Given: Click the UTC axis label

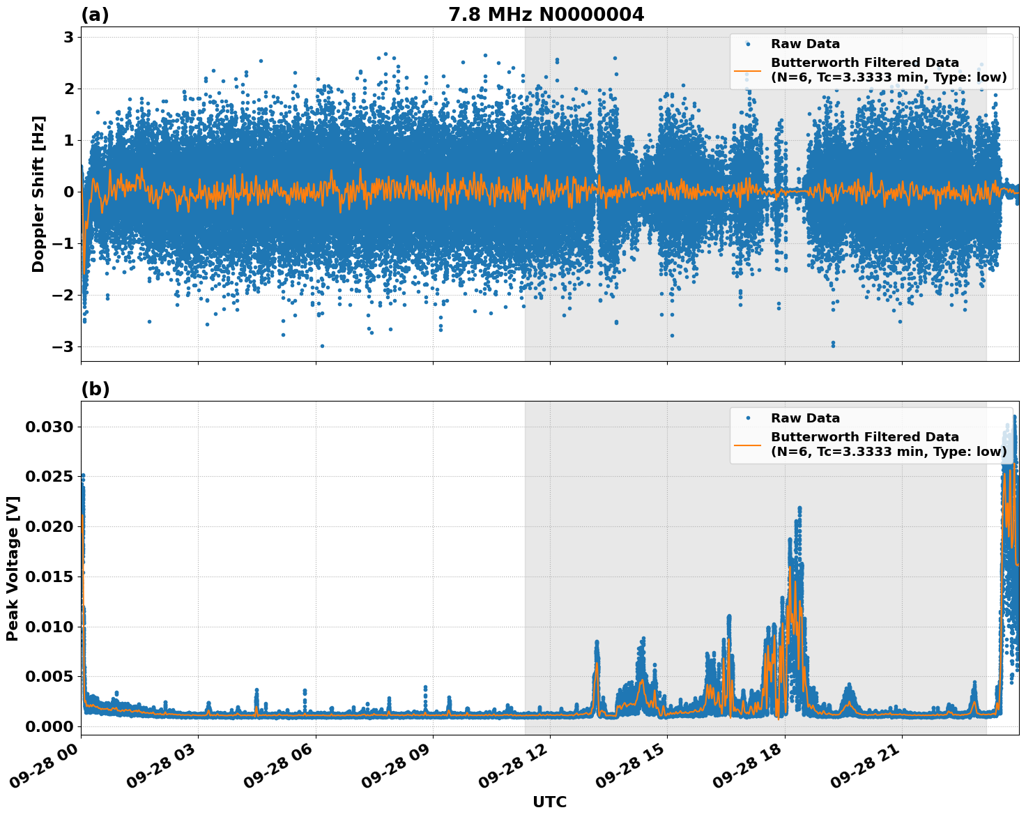Looking at the screenshot, I should click(x=549, y=802).
